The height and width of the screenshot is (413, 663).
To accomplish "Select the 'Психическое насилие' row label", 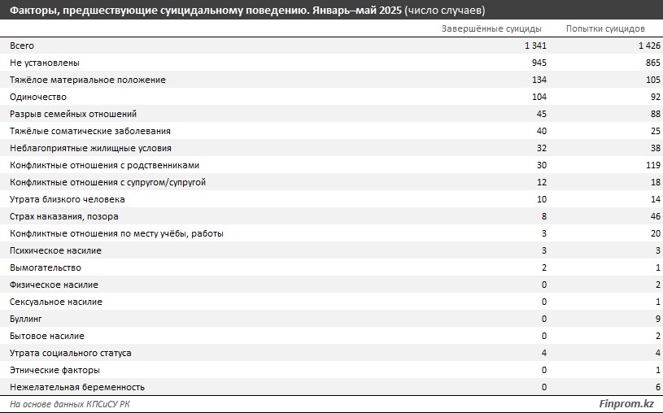I will (x=55, y=250).
